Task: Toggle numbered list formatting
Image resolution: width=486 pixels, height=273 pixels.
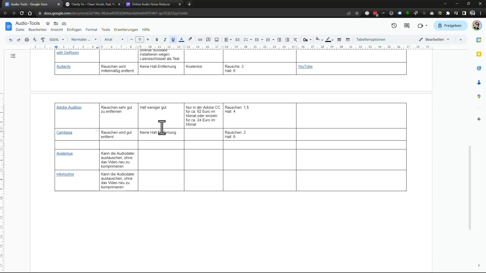Action: [x=269, y=39]
